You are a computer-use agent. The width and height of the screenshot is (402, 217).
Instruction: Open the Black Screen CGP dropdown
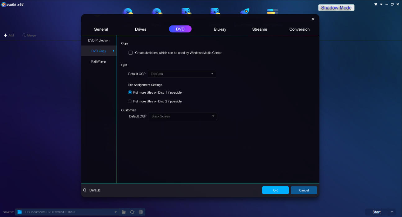(x=183, y=116)
